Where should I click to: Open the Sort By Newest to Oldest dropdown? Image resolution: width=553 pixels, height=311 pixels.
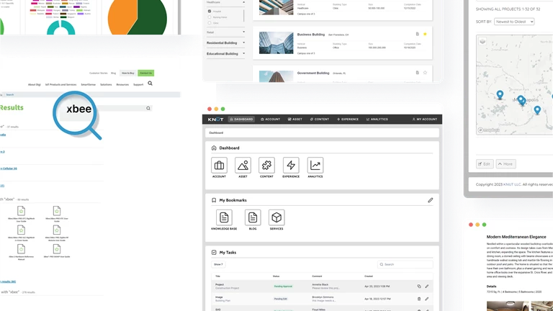point(514,22)
